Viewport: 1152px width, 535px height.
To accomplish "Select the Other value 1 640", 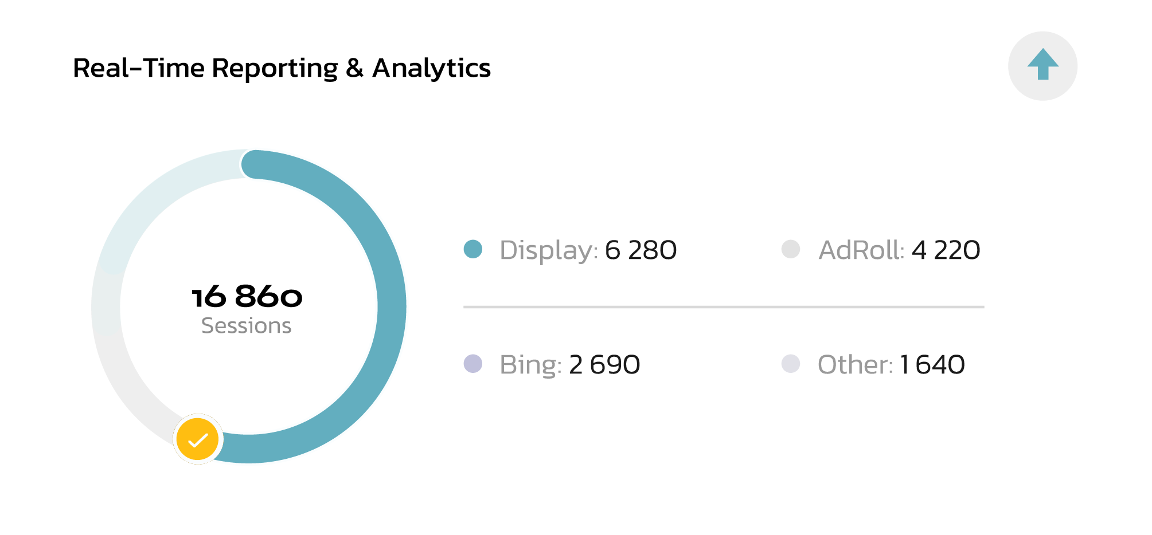I will tap(932, 365).
